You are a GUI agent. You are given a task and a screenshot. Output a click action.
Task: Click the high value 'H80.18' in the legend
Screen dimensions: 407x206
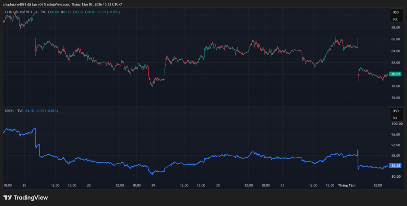pyautogui.click(x=66, y=12)
